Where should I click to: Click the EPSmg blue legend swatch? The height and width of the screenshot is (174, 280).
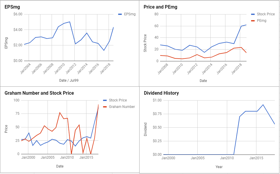tap(120, 14)
